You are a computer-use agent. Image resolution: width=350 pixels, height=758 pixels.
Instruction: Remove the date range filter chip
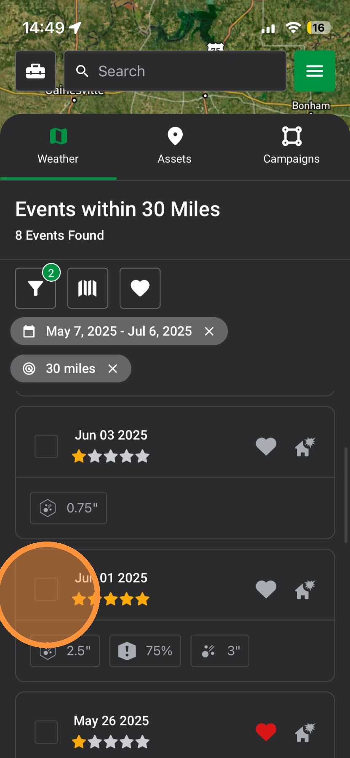[x=209, y=331]
